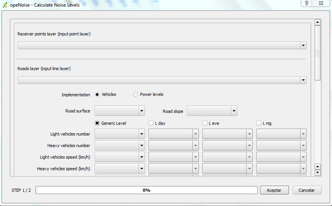
Task: Click the vertical scrollbar handle
Action: coord(318,53)
